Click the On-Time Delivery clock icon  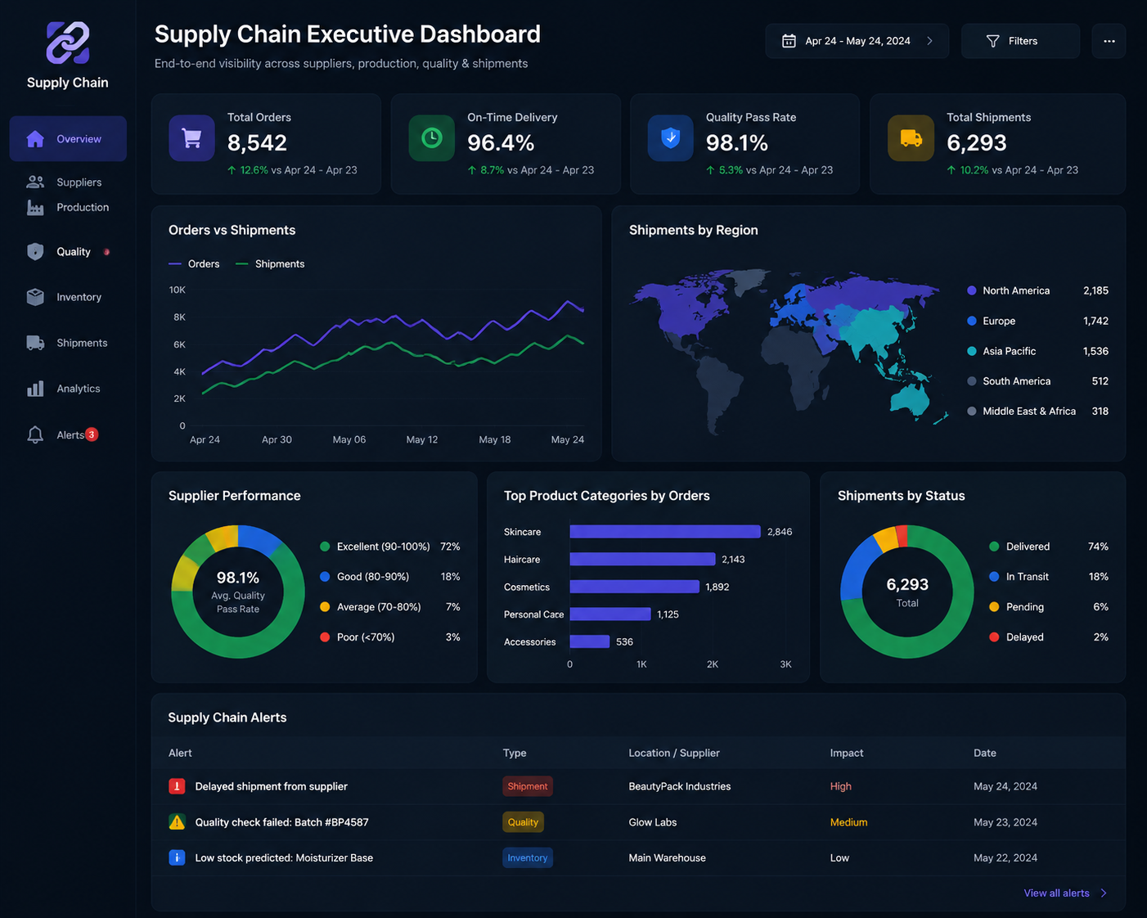[431, 138]
